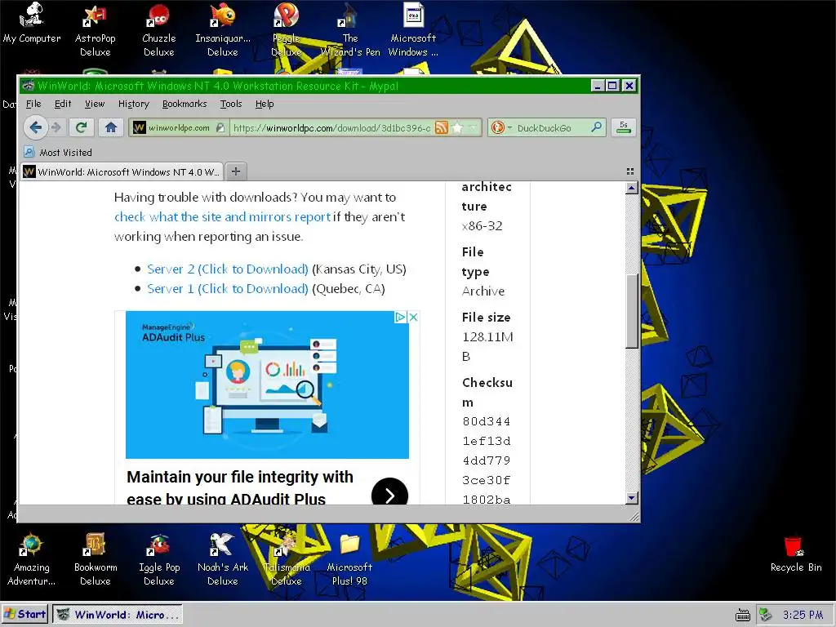Select the Recycle Bin desktop icon
Image resolution: width=836 pixels, height=627 pixels.
coord(795,554)
